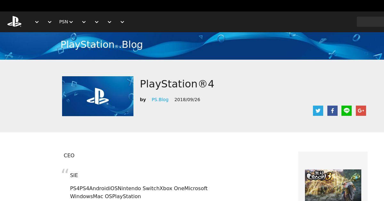Open the article header PlayStation thumbnail
Image resolution: width=384 pixels, height=201 pixels.
[x=98, y=96]
